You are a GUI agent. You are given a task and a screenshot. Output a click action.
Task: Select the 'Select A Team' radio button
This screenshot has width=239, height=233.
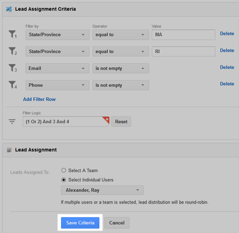coord(64,170)
